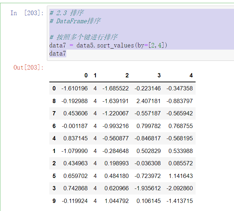Click column header 1

tap(95, 75)
